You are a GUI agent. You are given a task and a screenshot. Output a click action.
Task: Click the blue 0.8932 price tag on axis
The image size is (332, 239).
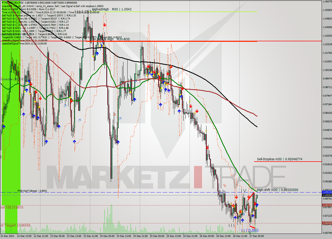click(x=327, y=192)
